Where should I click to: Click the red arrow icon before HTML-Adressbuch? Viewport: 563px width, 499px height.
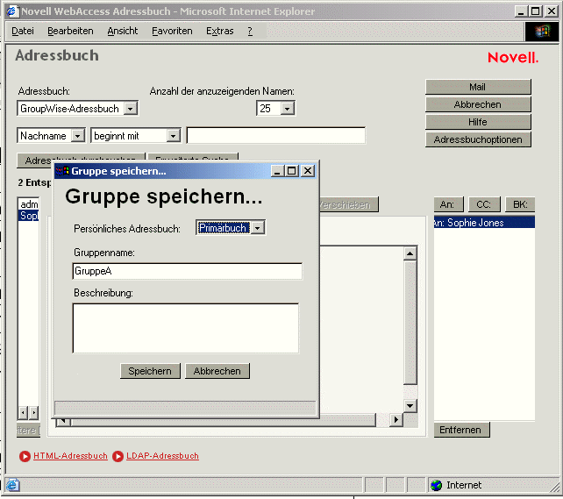pos(25,456)
